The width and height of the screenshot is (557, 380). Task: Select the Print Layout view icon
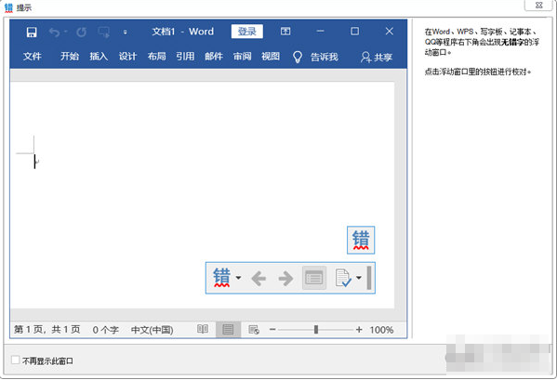pyautogui.click(x=228, y=330)
